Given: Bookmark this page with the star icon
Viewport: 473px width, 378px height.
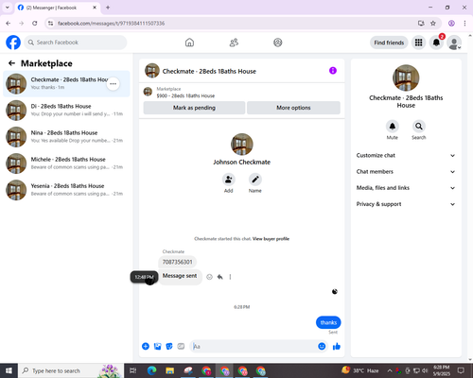Looking at the screenshot, I should click(433, 24).
